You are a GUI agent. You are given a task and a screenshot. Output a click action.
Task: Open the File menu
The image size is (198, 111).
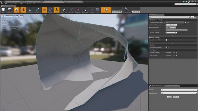2,4
